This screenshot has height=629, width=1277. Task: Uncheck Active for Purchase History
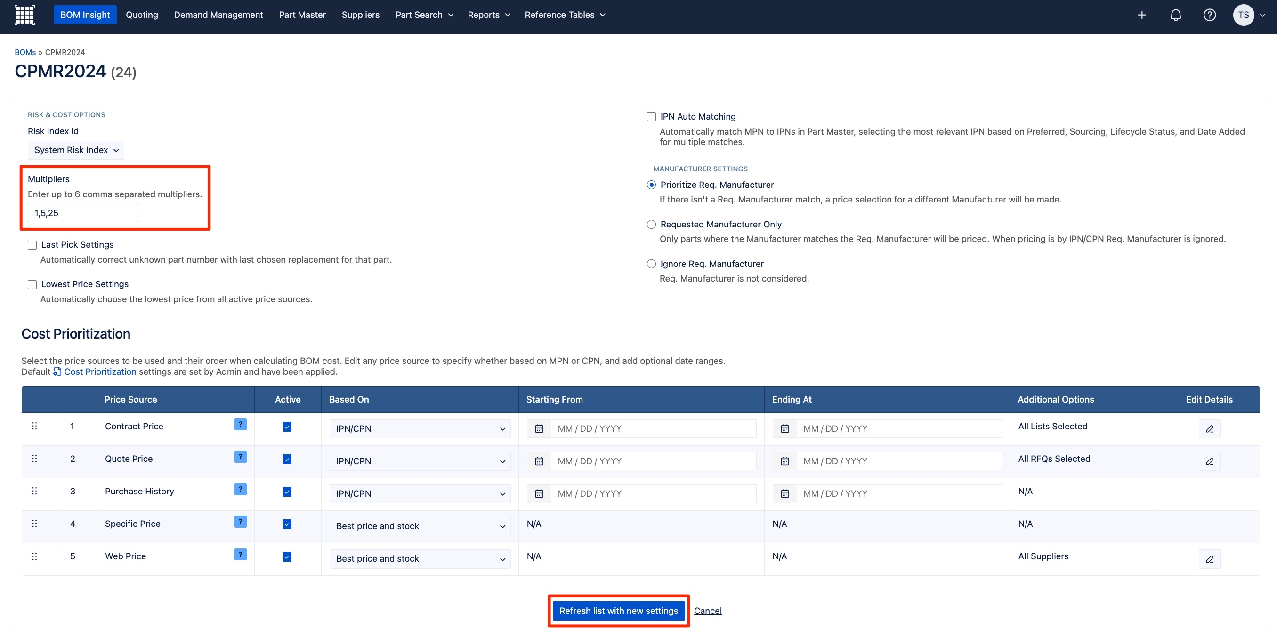(x=287, y=492)
